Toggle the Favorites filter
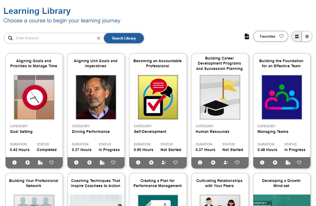Screen dimensions: 316x206 pyautogui.click(x=270, y=36)
